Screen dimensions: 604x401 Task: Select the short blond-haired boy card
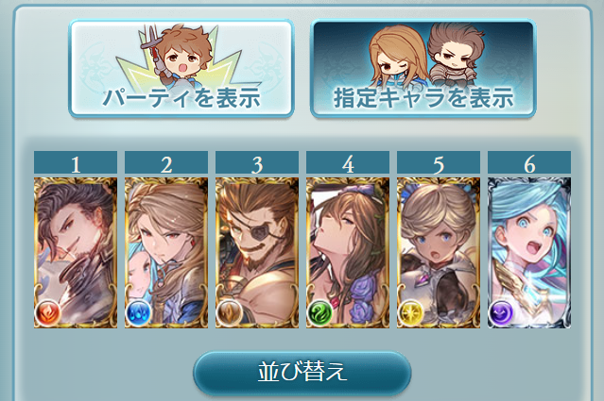(439, 253)
